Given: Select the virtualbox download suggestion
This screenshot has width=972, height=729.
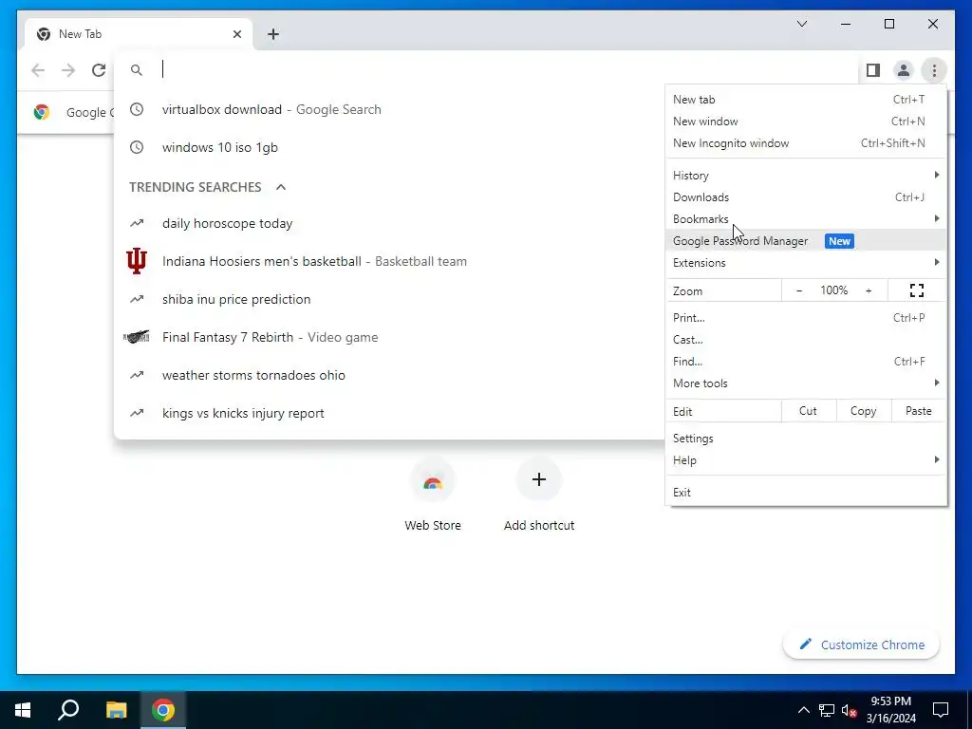Looking at the screenshot, I should click(x=389, y=109).
